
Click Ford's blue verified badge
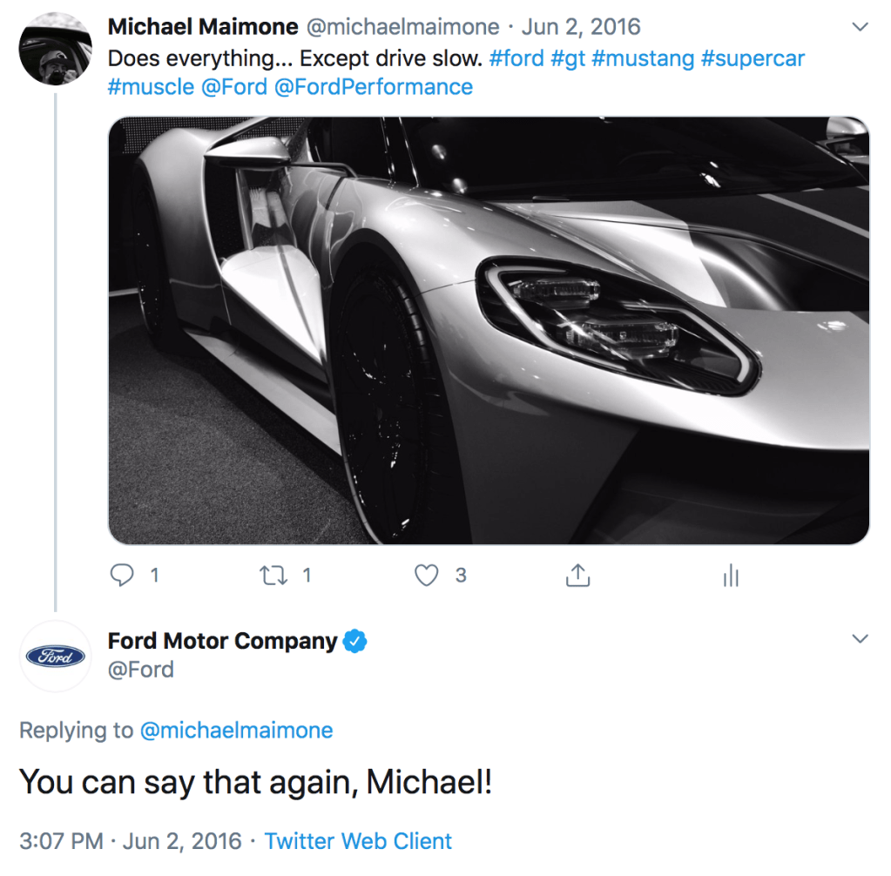[x=355, y=642]
